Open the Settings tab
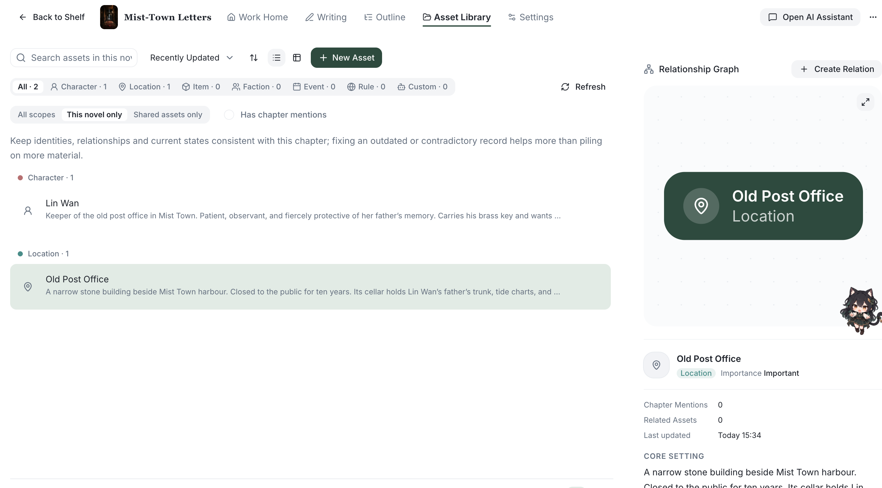The image size is (882, 488). point(530,17)
